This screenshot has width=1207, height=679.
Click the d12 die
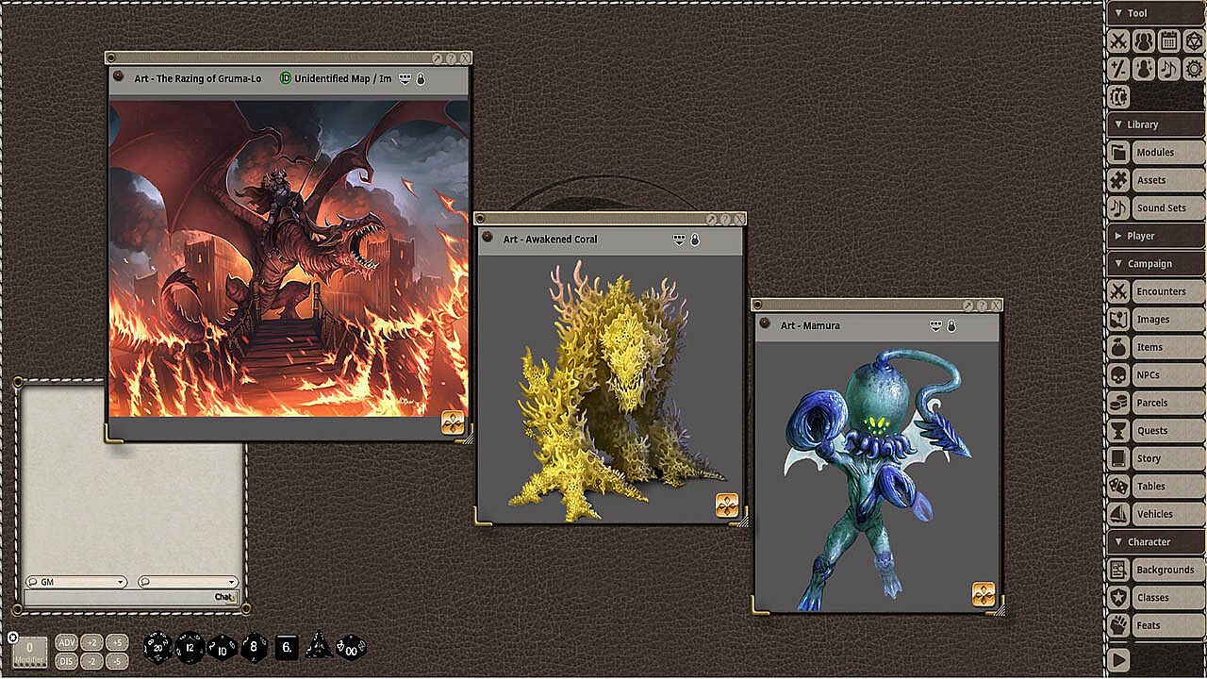pyautogui.click(x=190, y=647)
